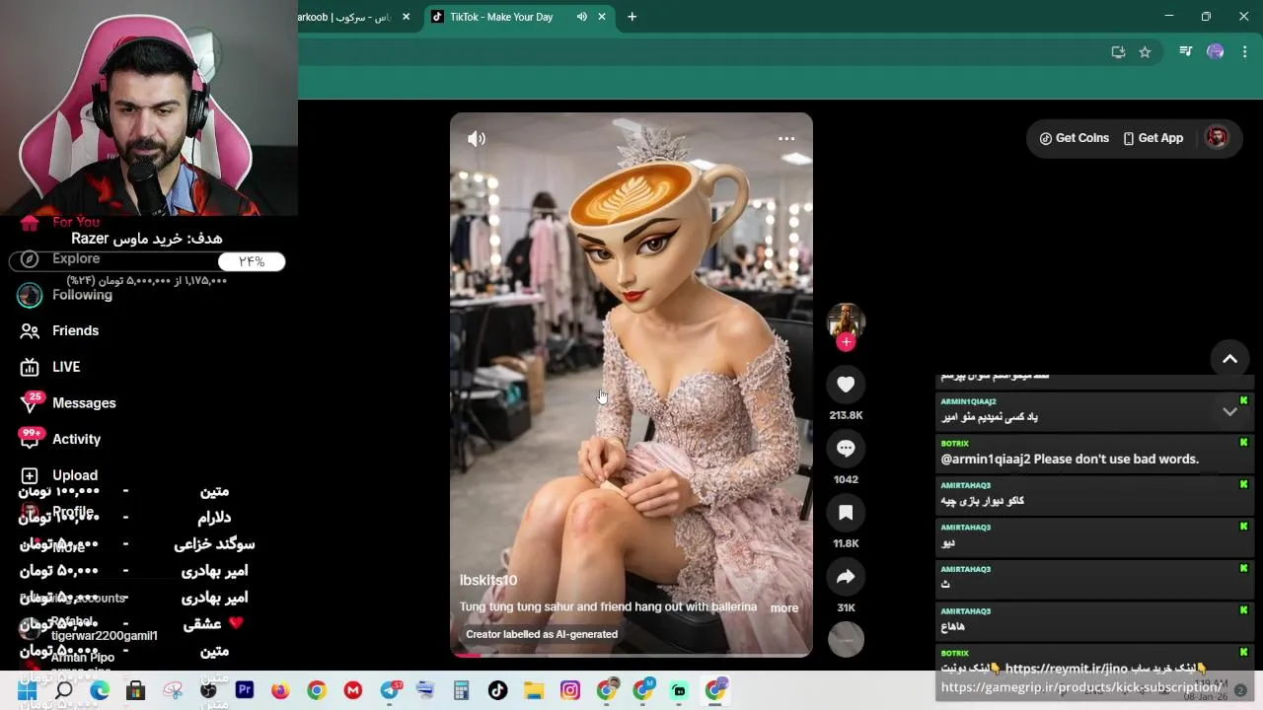Expand video caption with more link
The image size is (1263, 710).
pos(784,607)
